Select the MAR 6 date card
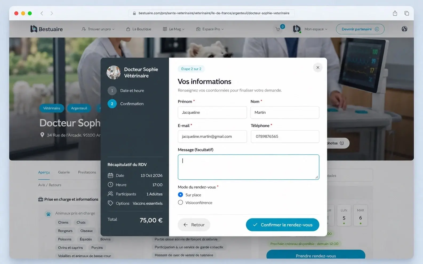Image resolution: width=423 pixels, height=264 pixels. pyautogui.click(x=361, y=216)
